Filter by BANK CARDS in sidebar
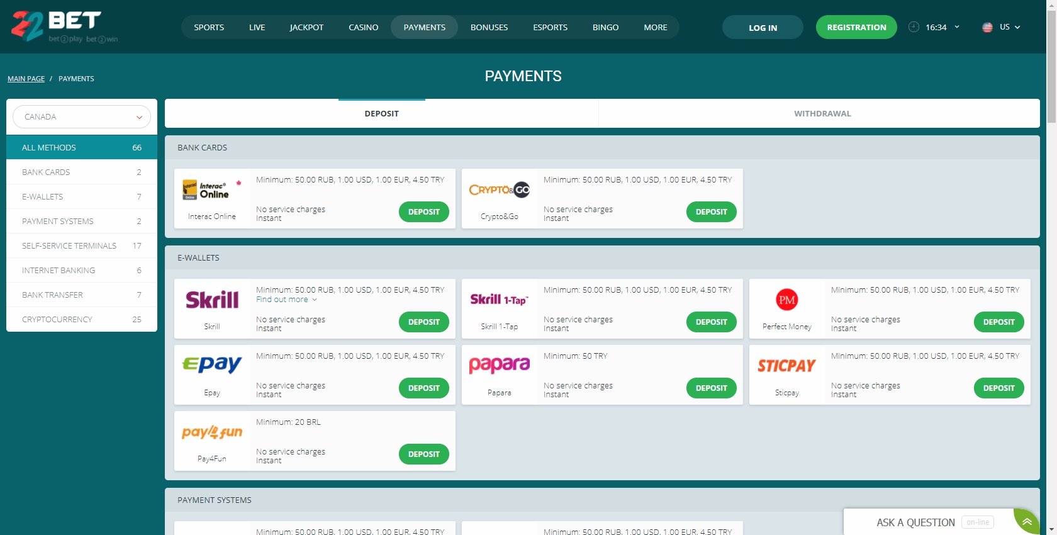Viewport: 1057px width, 535px height. point(82,172)
